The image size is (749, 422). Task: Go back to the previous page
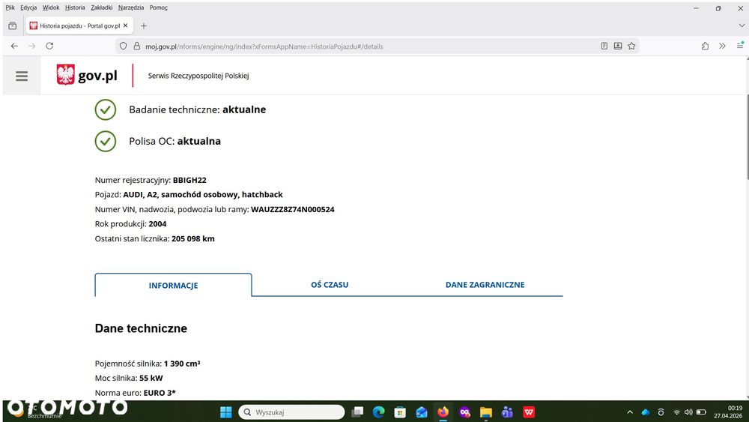click(14, 46)
